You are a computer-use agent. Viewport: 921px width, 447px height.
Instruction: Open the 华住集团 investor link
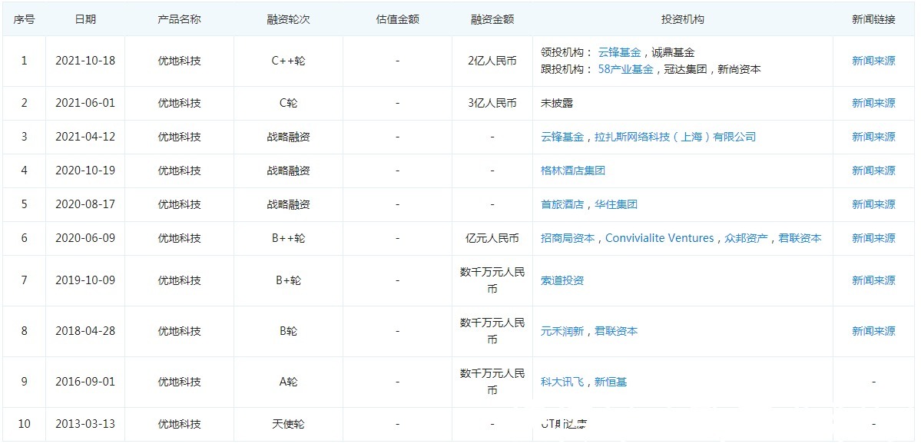coord(615,204)
